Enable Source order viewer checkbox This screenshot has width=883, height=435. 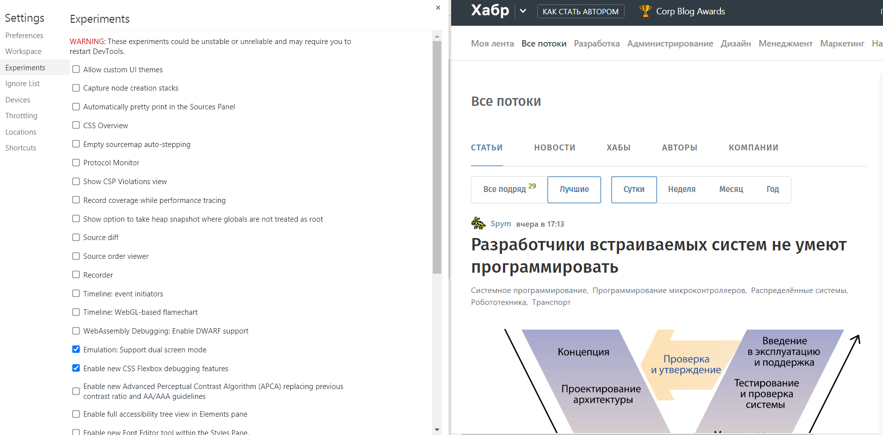76,256
